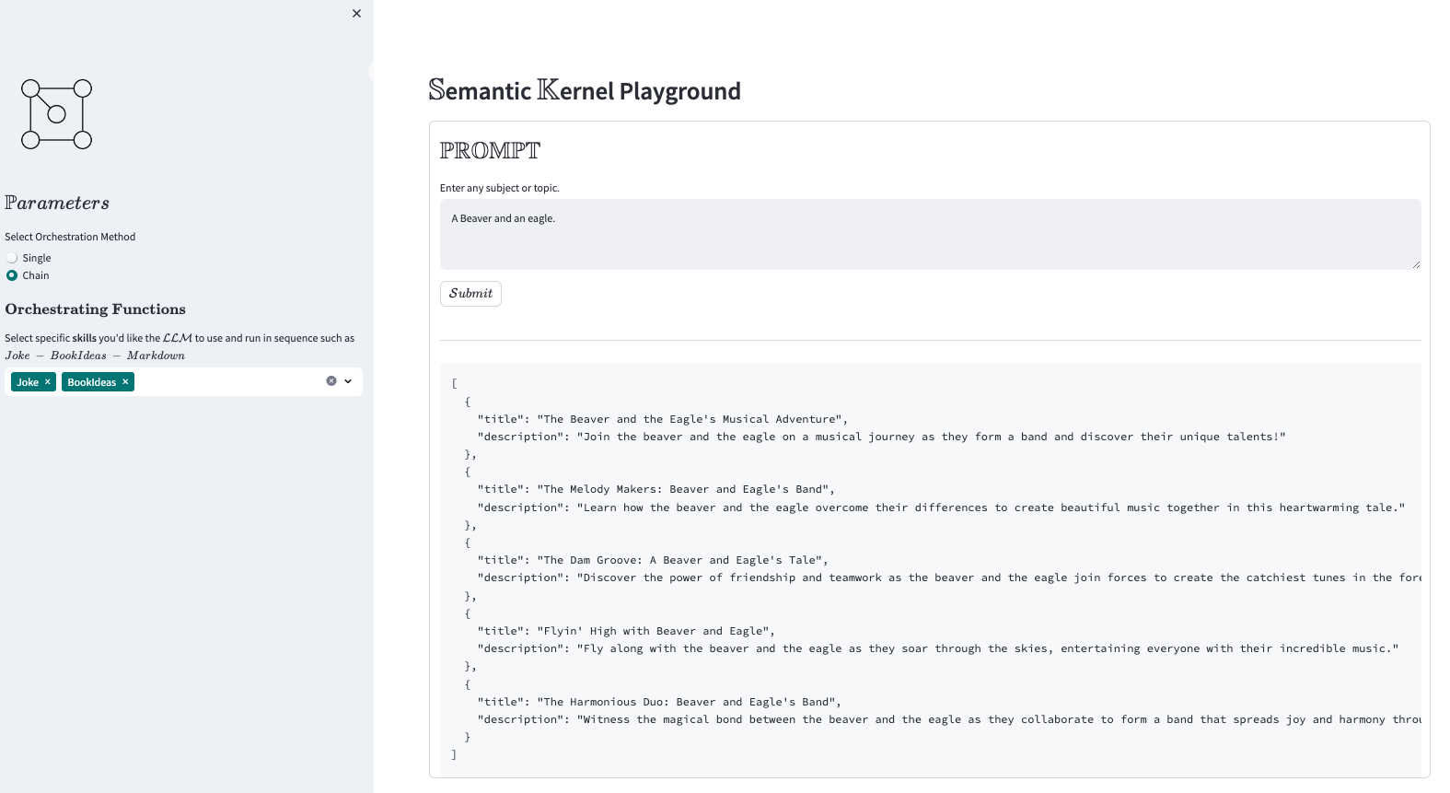
Task: Click the Joke tag label
Action: click(x=28, y=382)
